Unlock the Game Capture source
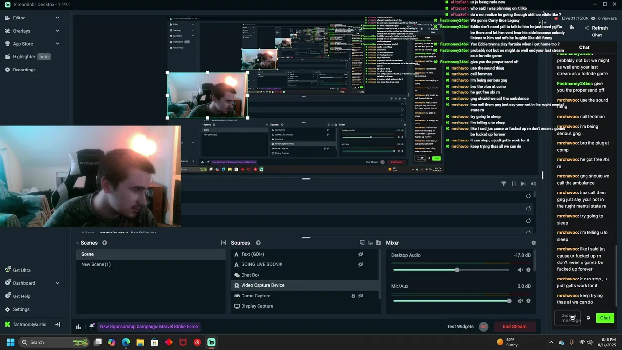 click(x=353, y=296)
